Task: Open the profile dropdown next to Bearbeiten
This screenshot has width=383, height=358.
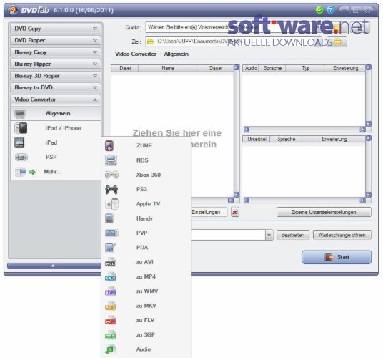Action: coord(269,235)
